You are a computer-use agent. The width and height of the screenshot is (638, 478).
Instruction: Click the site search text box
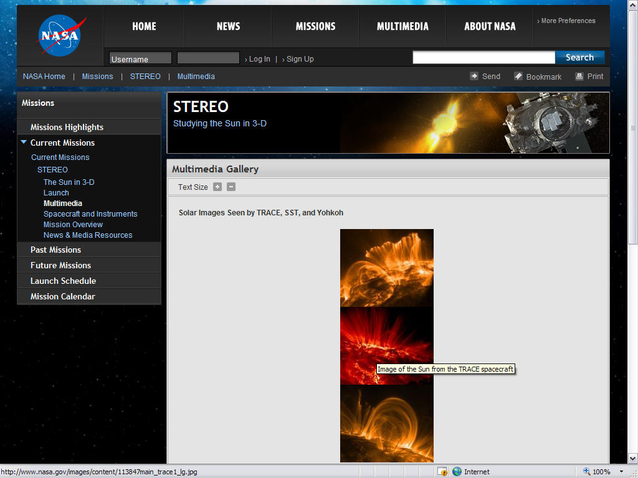pos(483,57)
